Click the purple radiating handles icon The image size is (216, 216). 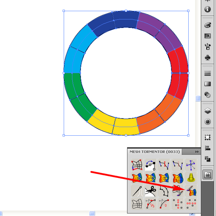pyautogui.click(x=190, y=165)
